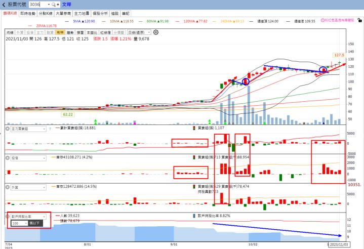Toggle the 擇要 overlay button
The image size is (364, 249).
pos(80,32)
